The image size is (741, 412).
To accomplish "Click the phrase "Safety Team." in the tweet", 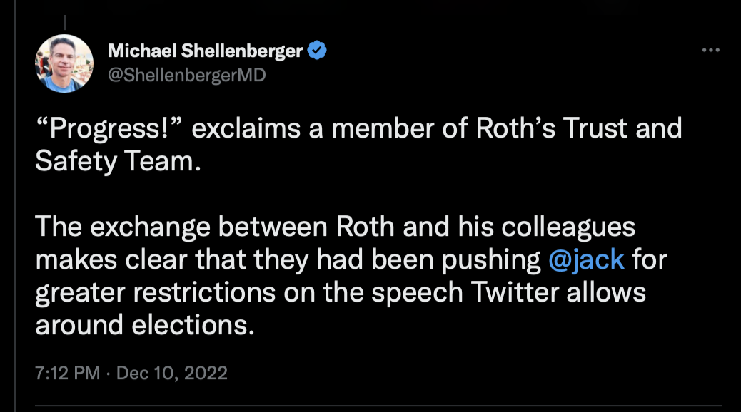I will [x=118, y=161].
